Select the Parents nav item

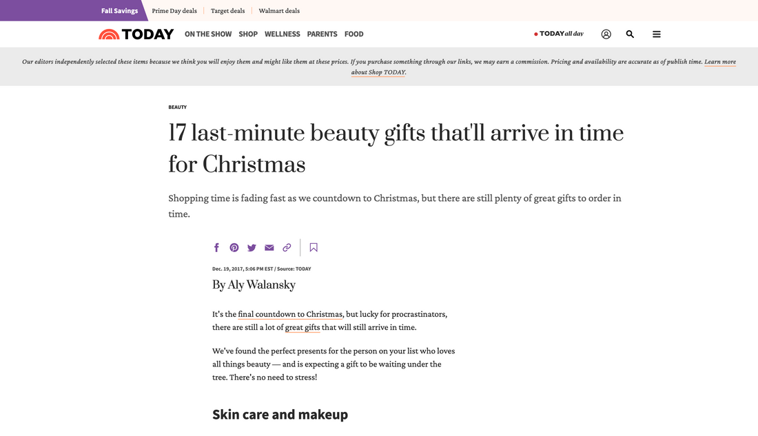[322, 34]
